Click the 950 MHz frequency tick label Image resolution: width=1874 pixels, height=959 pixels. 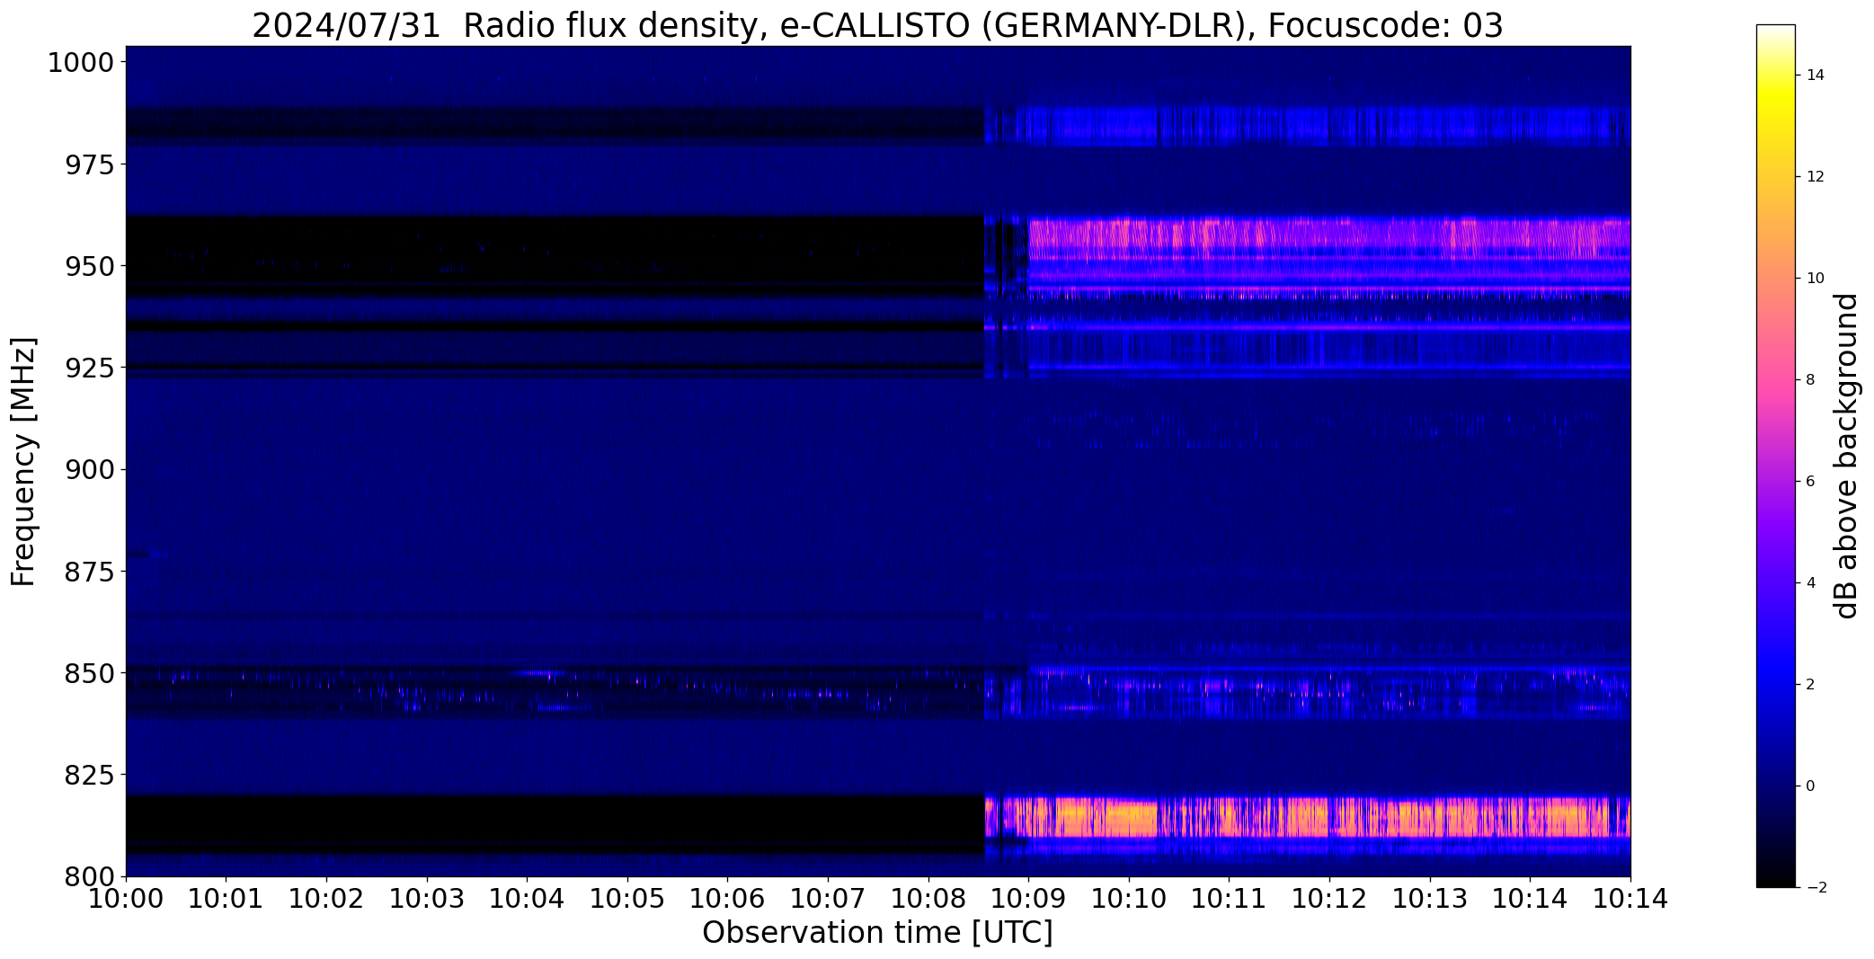click(x=89, y=266)
